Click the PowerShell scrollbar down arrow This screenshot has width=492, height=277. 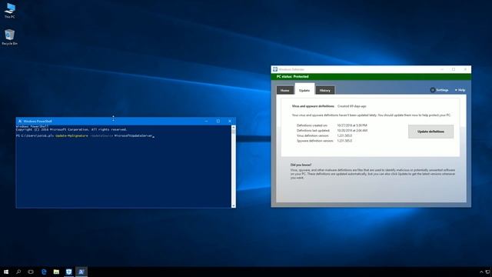point(234,205)
